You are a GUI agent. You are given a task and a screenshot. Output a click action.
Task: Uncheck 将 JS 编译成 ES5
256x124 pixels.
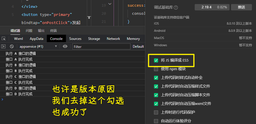156,60
